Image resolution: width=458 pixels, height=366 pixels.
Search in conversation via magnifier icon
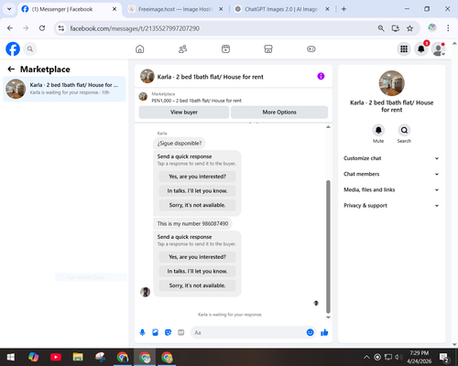404,130
